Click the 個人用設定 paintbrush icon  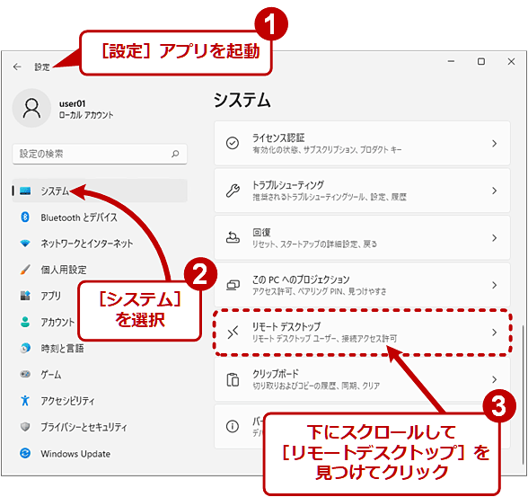25,270
